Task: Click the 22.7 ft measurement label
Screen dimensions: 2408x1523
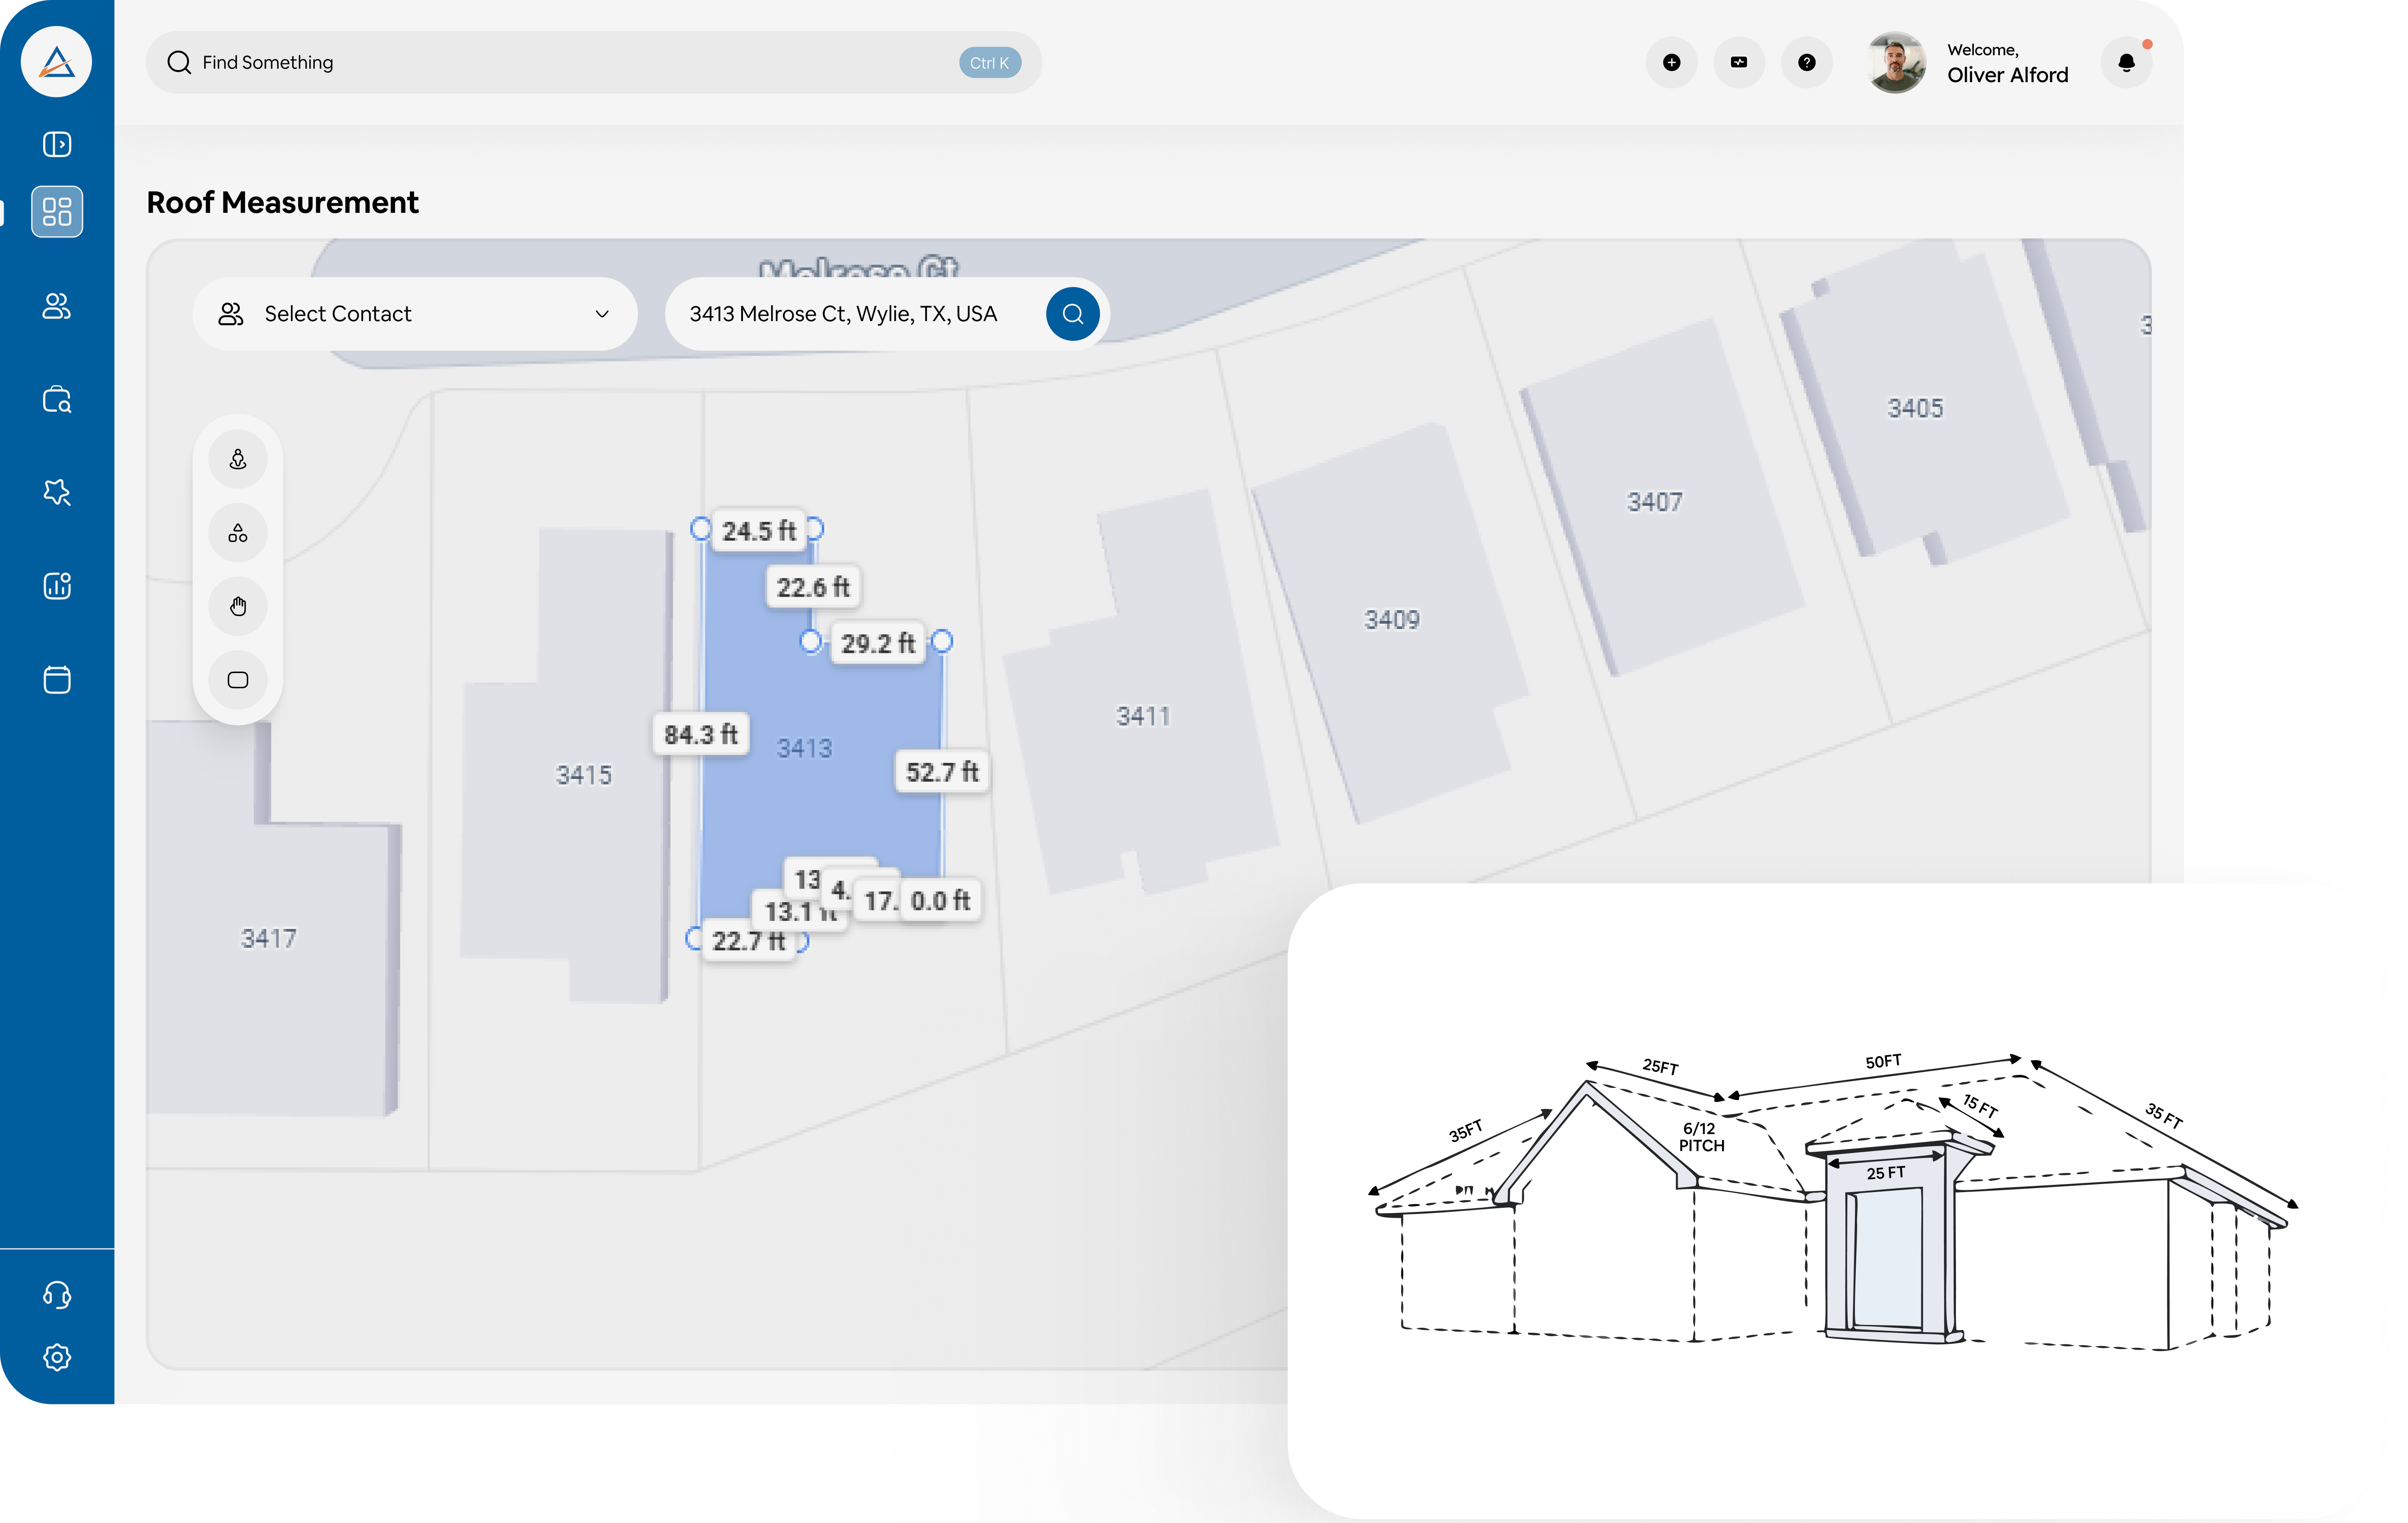Action: click(x=749, y=941)
